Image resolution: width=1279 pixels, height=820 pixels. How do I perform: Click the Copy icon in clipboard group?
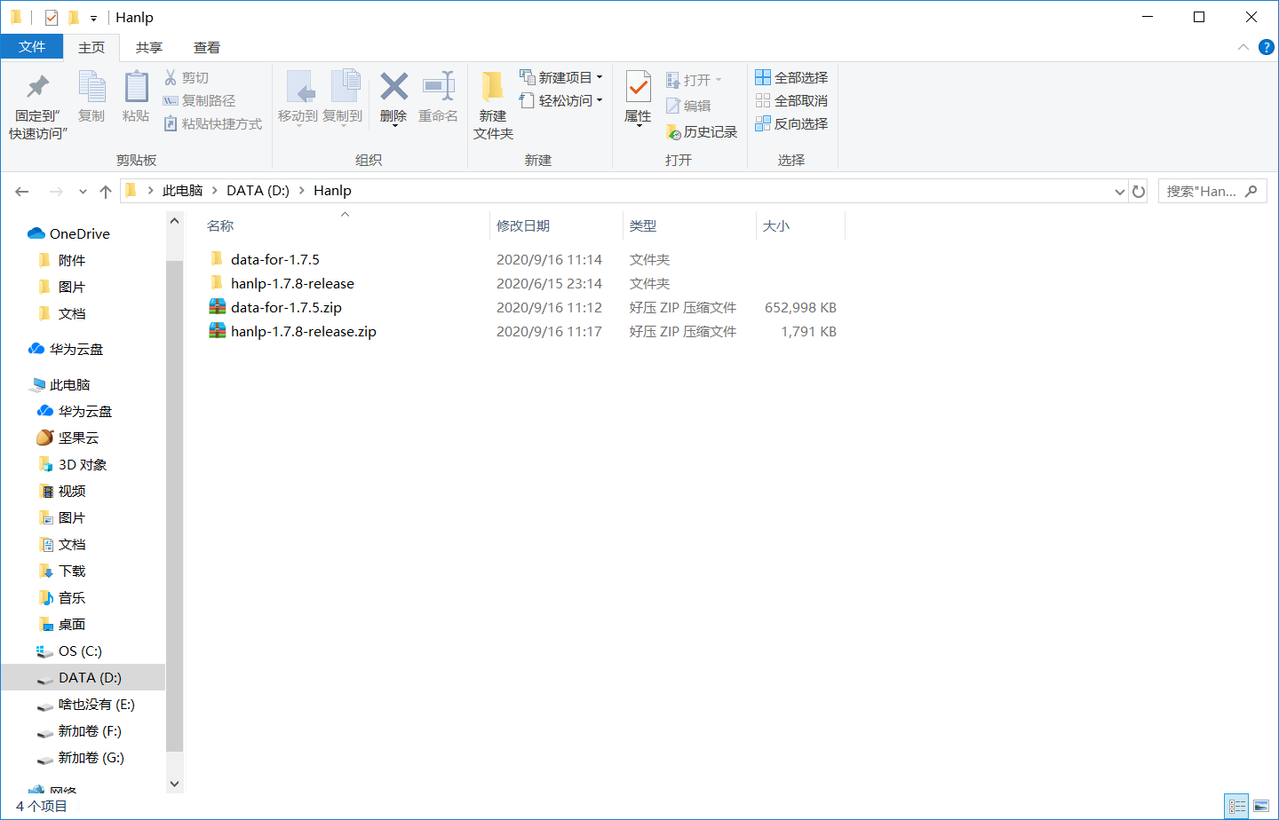(x=91, y=86)
